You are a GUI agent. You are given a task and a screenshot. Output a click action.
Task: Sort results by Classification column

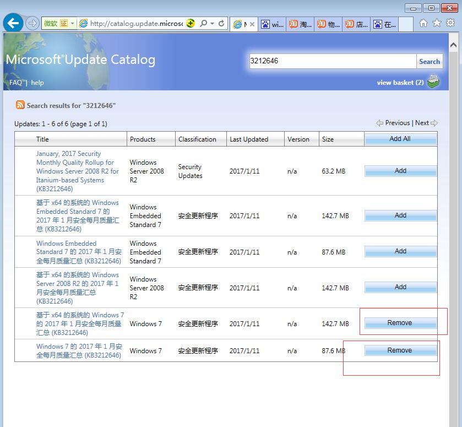point(197,139)
